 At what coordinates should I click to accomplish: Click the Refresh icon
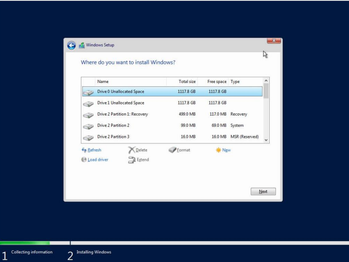(84, 150)
